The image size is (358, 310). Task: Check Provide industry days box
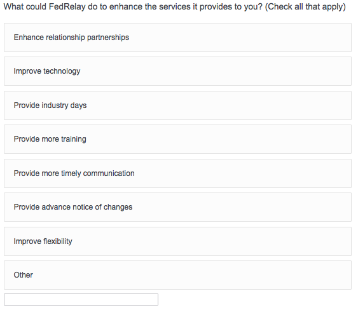click(177, 105)
